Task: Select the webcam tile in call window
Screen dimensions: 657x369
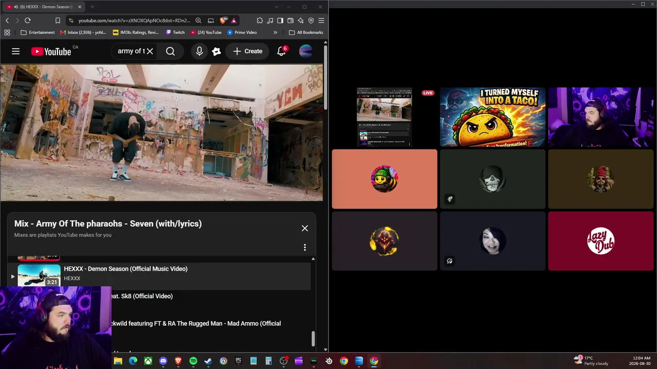Action: coord(601,117)
